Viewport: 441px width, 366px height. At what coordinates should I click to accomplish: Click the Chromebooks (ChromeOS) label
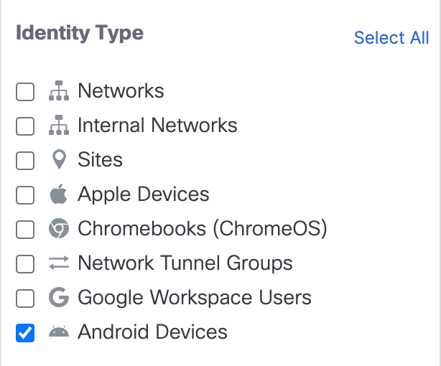[x=202, y=229]
